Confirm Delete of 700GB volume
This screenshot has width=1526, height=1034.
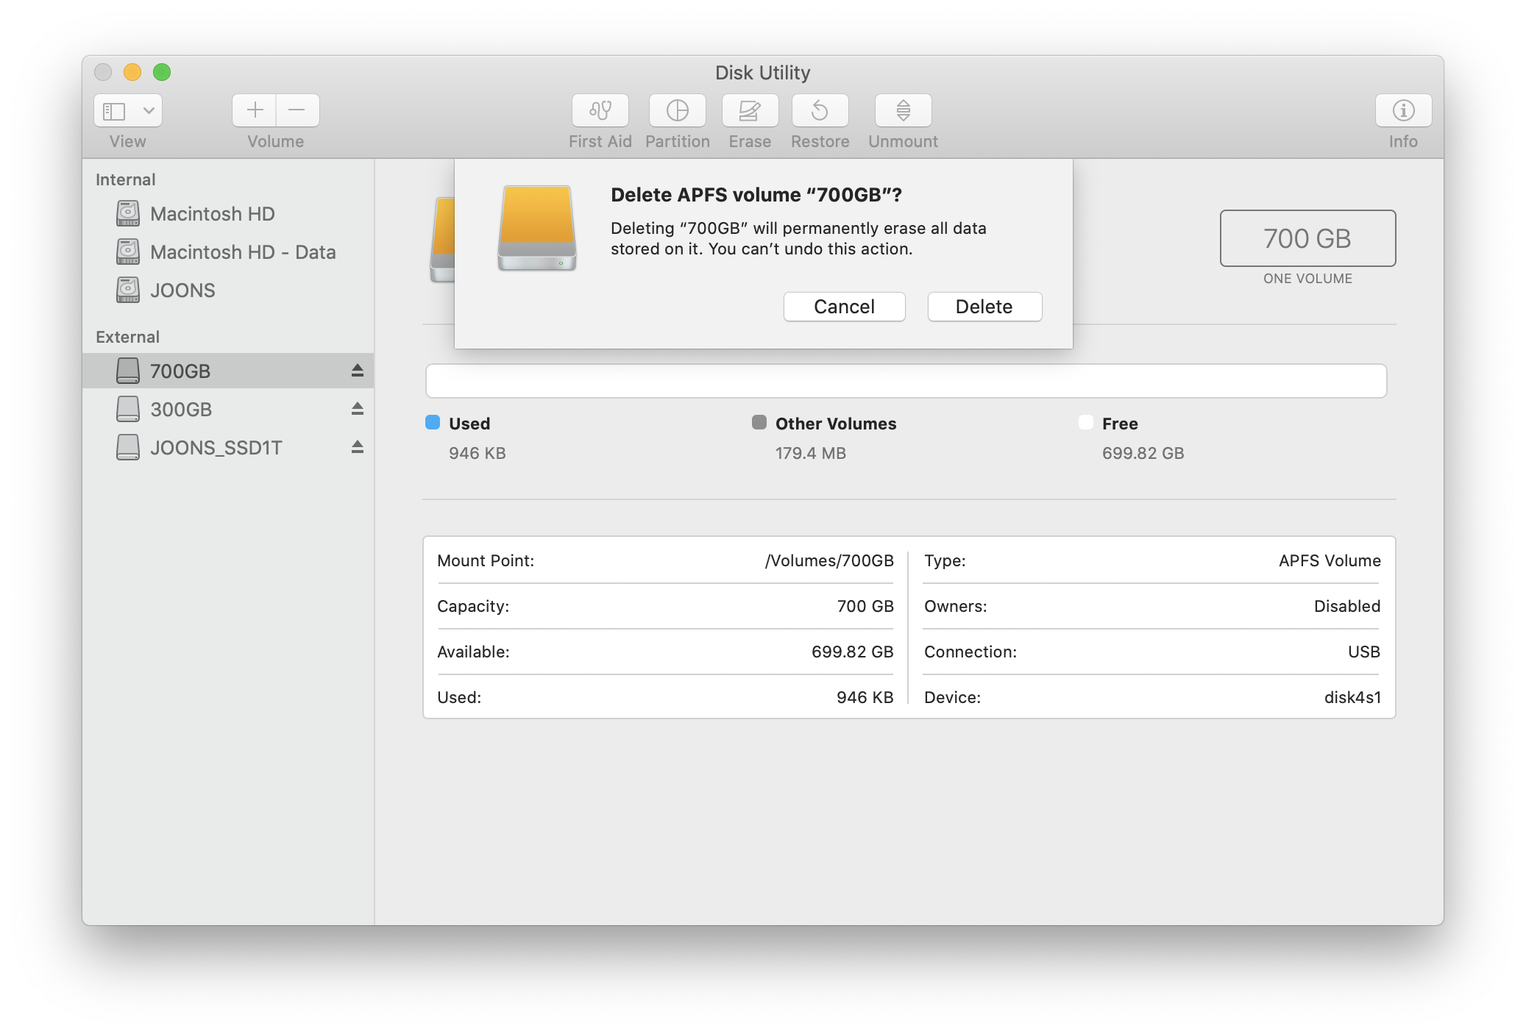pos(984,307)
